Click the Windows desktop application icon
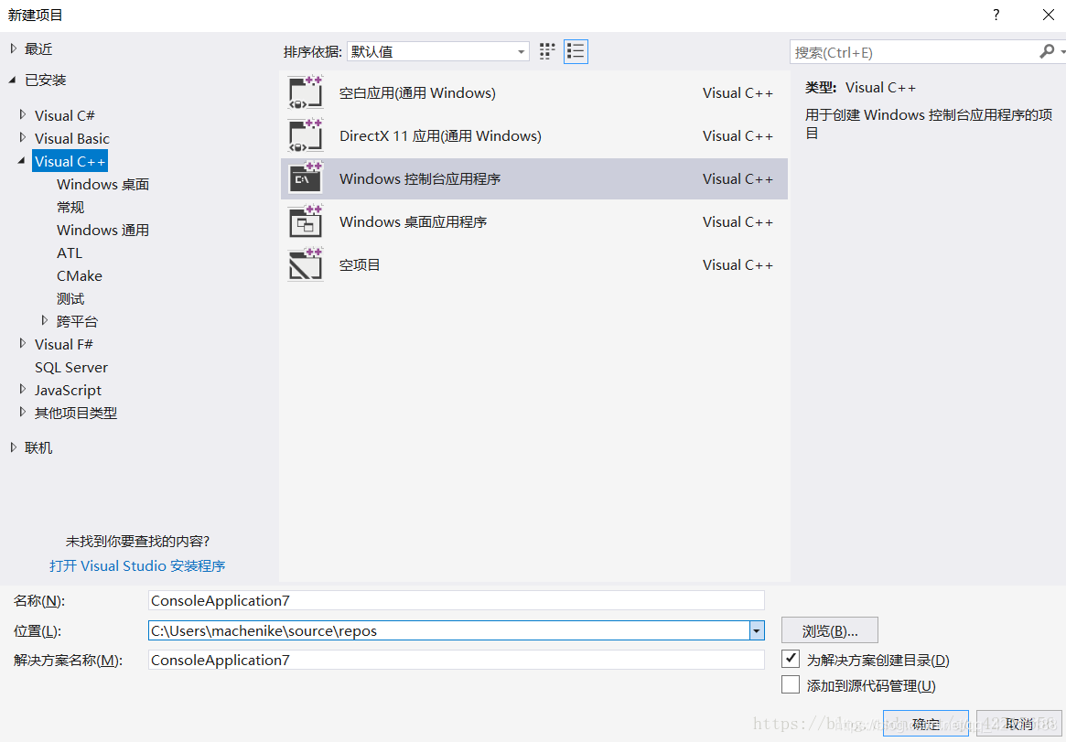1066x742 pixels. click(306, 222)
